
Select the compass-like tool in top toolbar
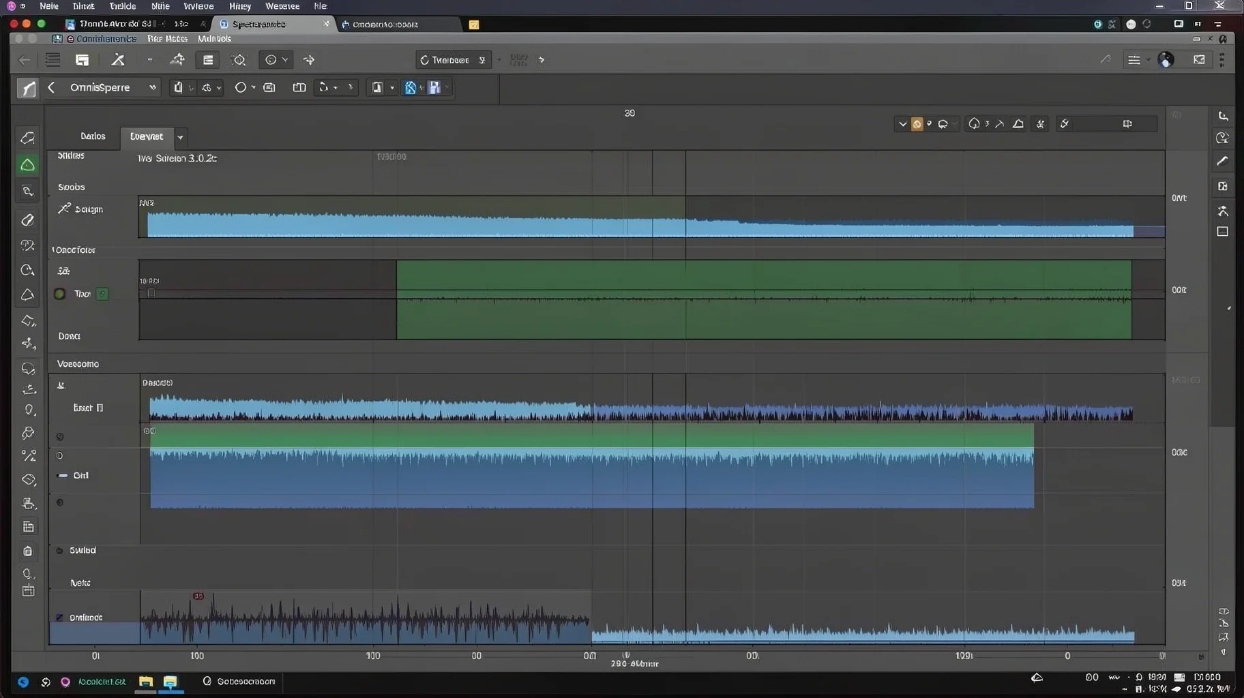(x=177, y=60)
